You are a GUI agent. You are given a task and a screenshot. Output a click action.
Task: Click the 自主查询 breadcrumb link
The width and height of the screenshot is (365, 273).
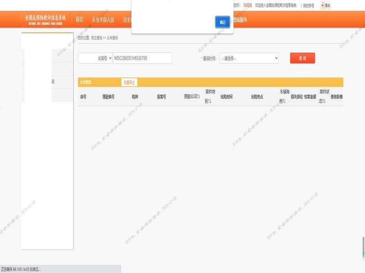[96, 38]
